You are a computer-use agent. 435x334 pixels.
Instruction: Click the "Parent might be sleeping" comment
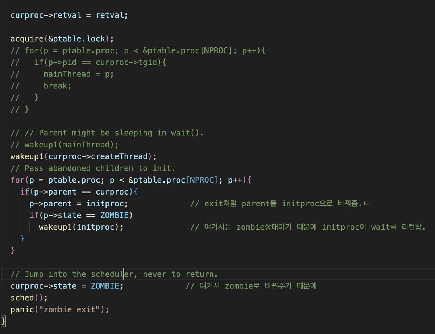[x=107, y=133]
